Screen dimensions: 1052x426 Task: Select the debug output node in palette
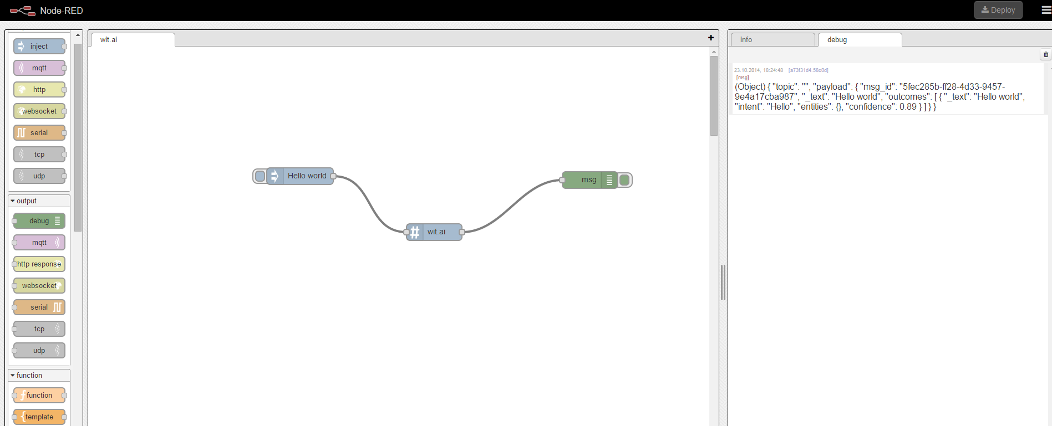(x=39, y=221)
